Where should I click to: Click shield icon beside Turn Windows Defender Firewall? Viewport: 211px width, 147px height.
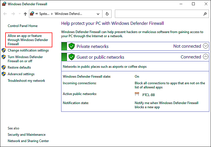(4, 57)
